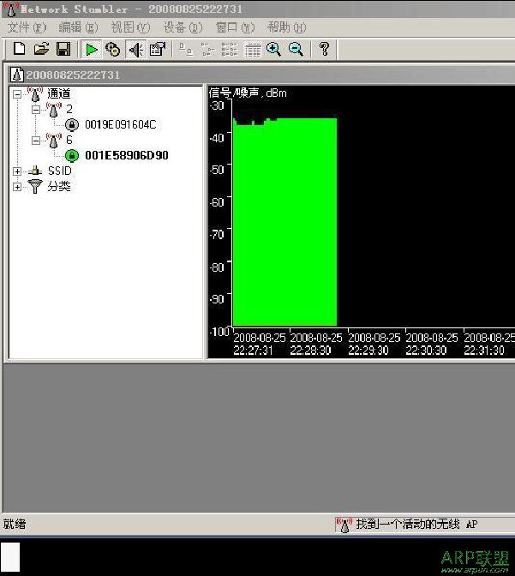Expand the 分类 filter node
Image resolution: width=515 pixels, height=576 pixels.
pyautogui.click(x=17, y=187)
